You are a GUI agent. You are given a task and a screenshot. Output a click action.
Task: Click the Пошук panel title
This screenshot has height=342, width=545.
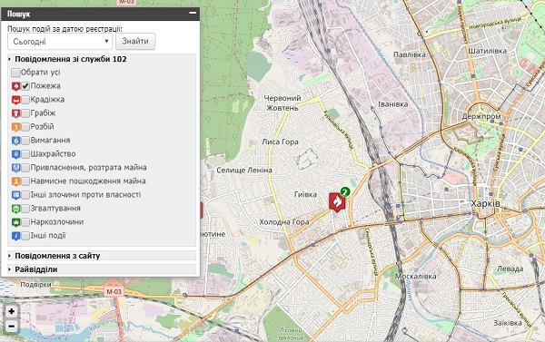pos(19,14)
